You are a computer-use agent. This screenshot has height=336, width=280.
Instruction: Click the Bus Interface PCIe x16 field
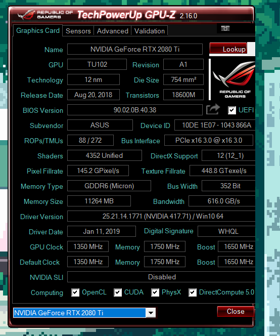click(209, 140)
